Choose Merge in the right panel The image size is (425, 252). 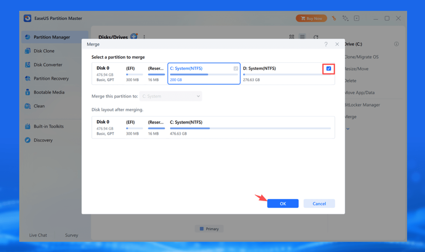pyautogui.click(x=350, y=117)
